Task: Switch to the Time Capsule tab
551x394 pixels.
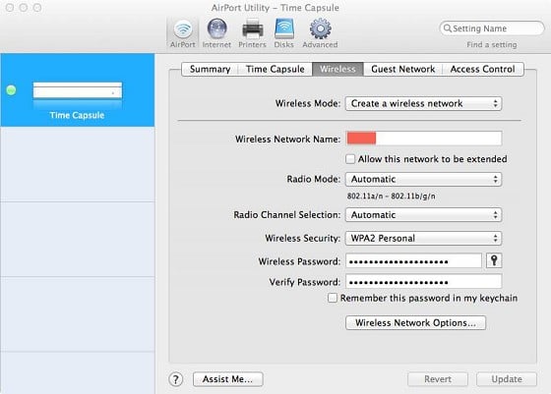Action: click(275, 69)
